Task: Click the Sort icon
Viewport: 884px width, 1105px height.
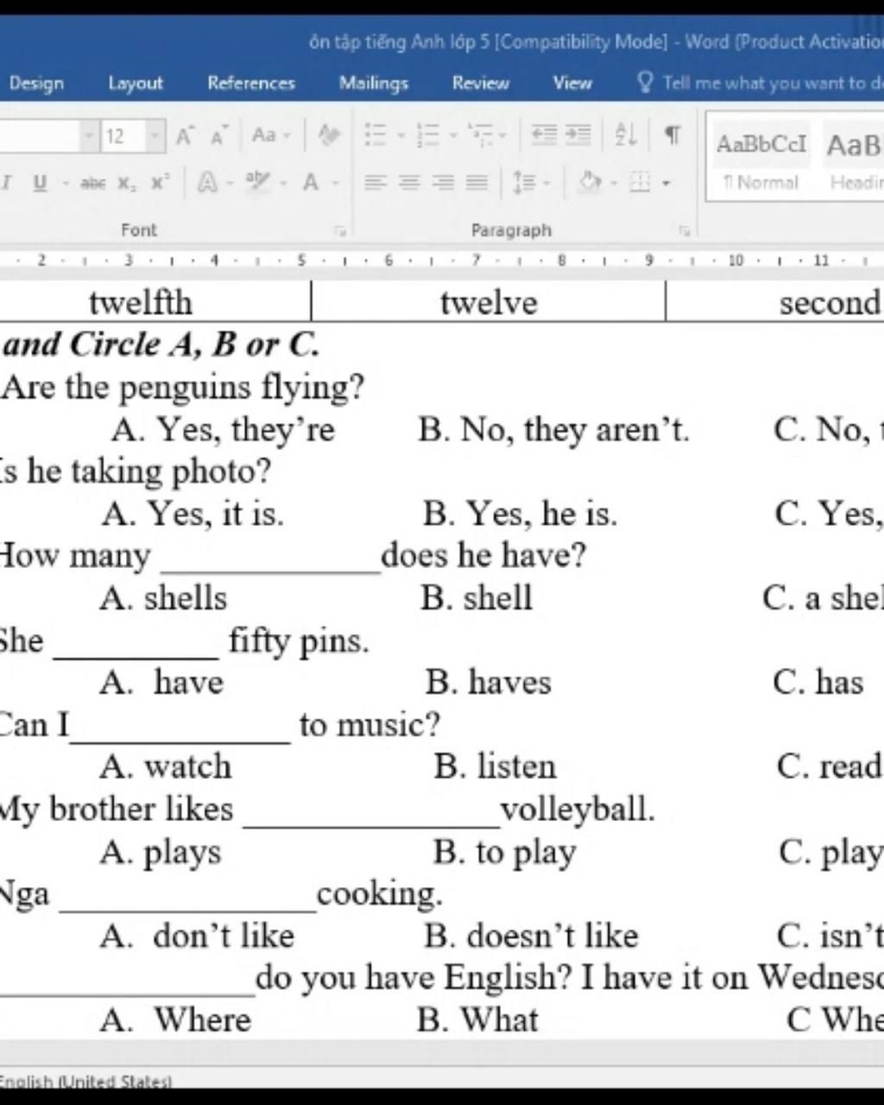Action: 625,135
